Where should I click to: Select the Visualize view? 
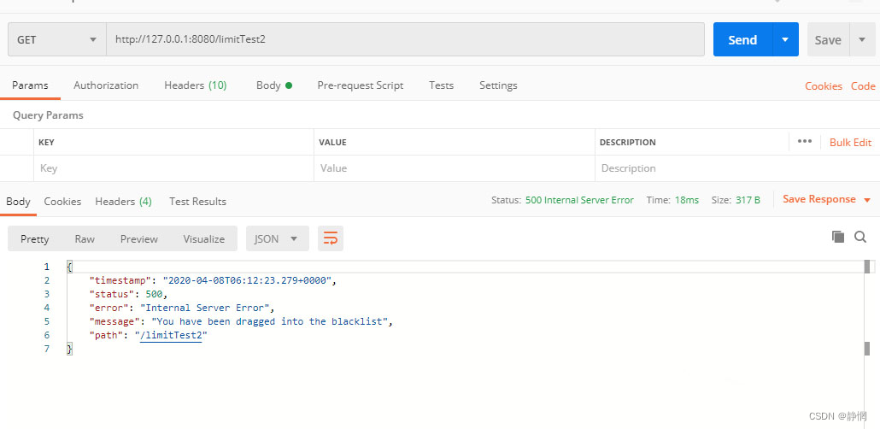(x=203, y=238)
